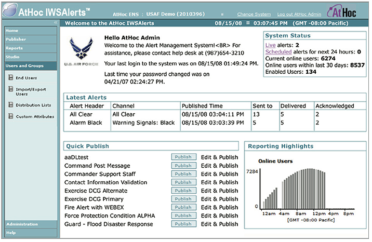
Task: Click the Distribution Lists icon
Action: pos(10,105)
